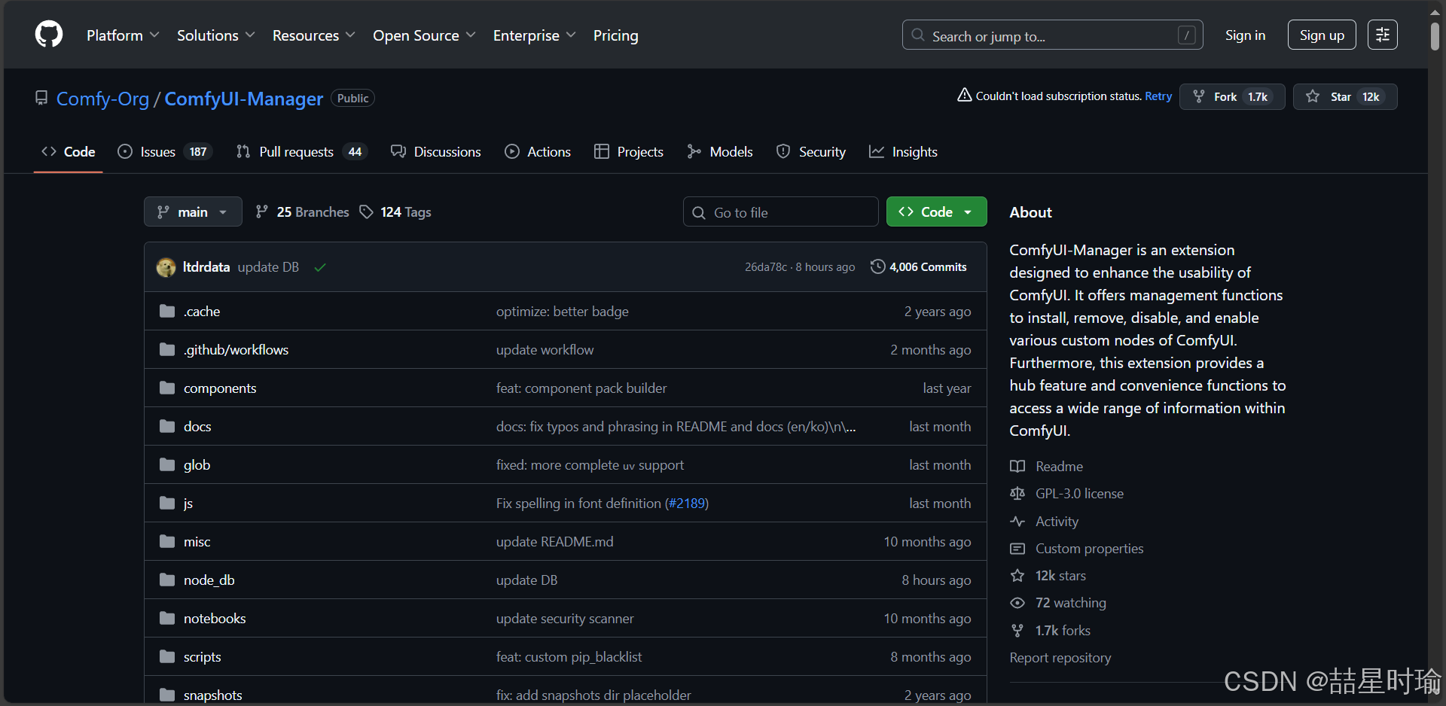Click the scripts folder icon
The width and height of the screenshot is (1446, 706).
(x=167, y=656)
